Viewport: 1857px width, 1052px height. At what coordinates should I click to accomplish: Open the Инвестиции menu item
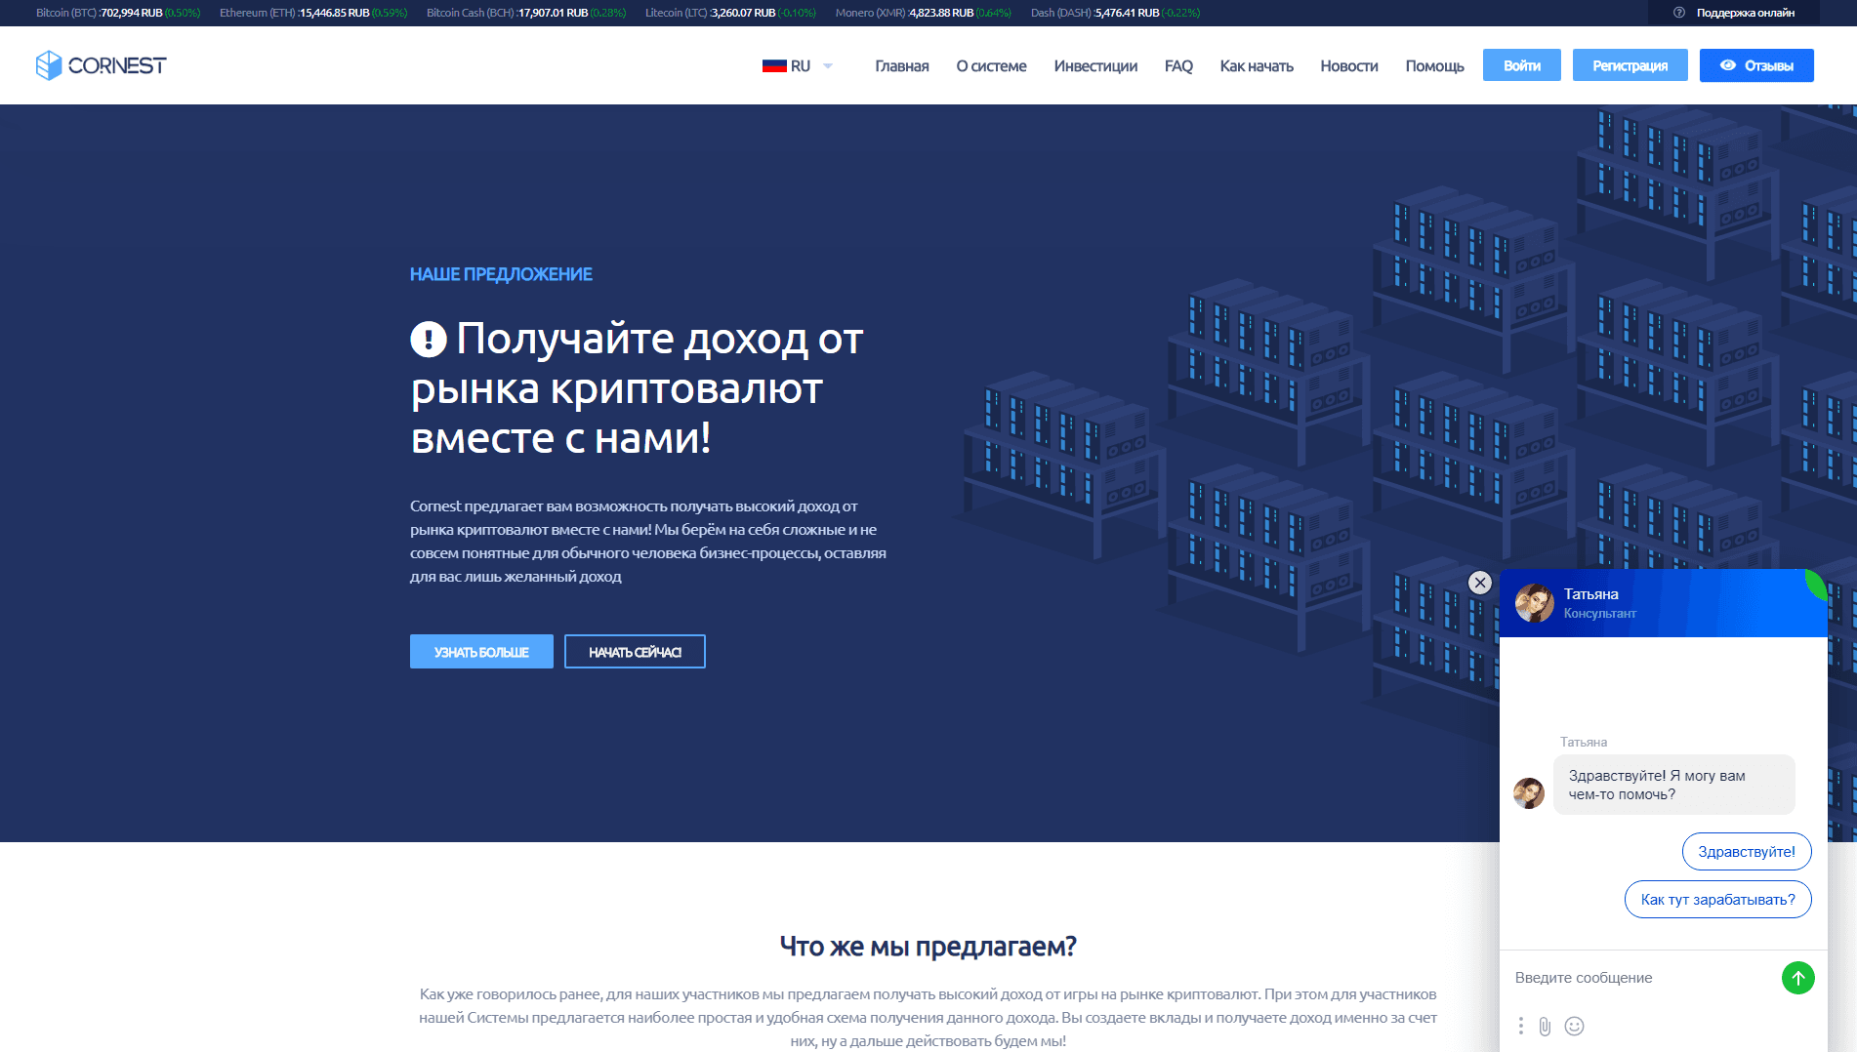[1094, 65]
